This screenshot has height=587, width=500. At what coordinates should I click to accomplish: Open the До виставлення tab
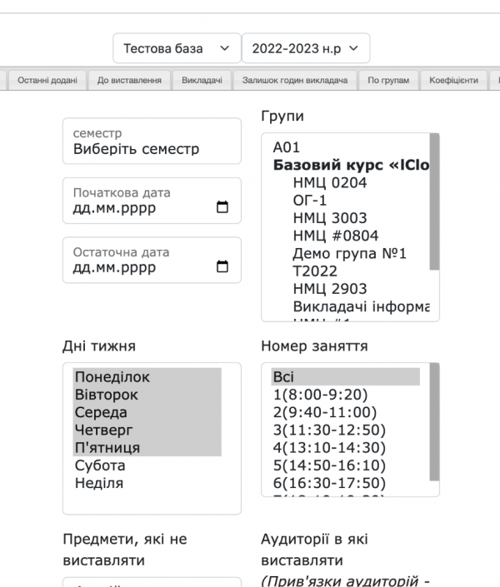128,80
